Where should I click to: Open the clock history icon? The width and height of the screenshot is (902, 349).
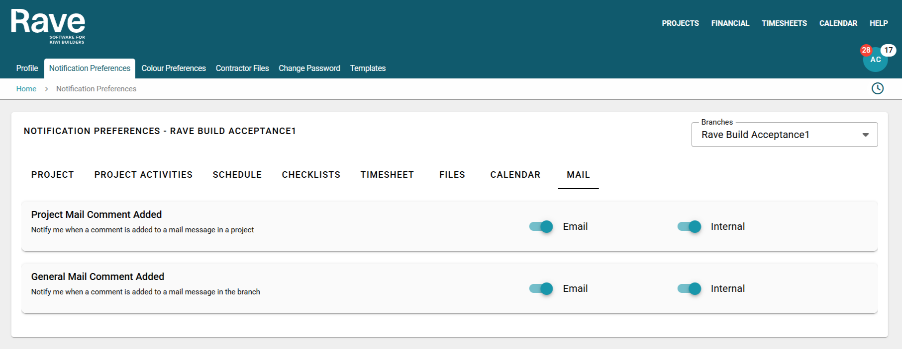[x=878, y=88]
